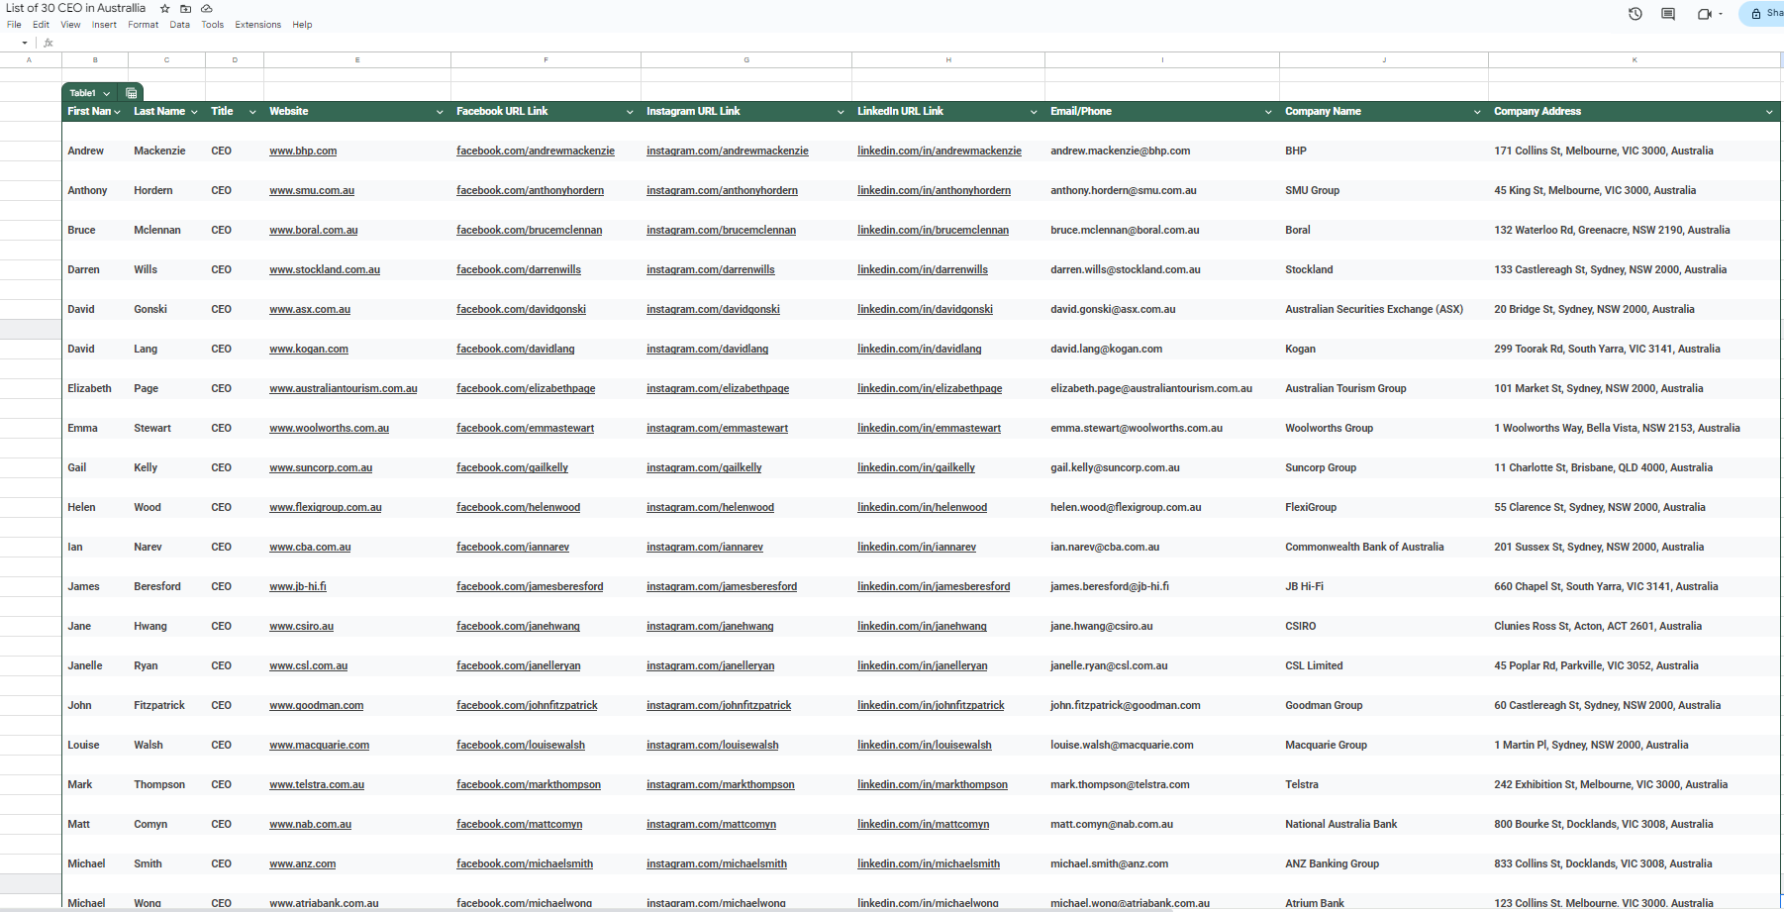Image resolution: width=1784 pixels, height=912 pixels.
Task: Click the Share button
Action: (1762, 14)
